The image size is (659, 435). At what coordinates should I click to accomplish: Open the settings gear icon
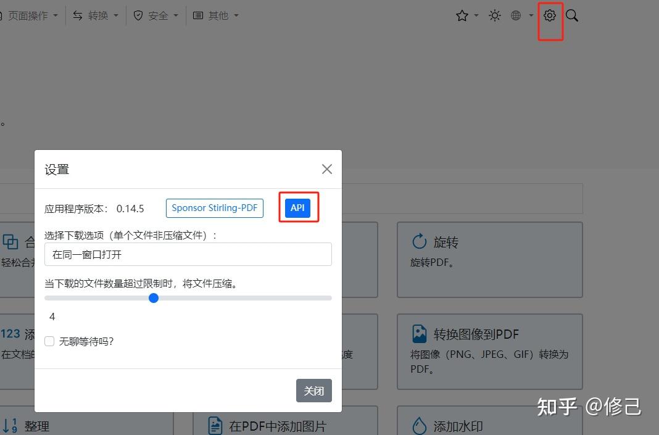coord(549,15)
